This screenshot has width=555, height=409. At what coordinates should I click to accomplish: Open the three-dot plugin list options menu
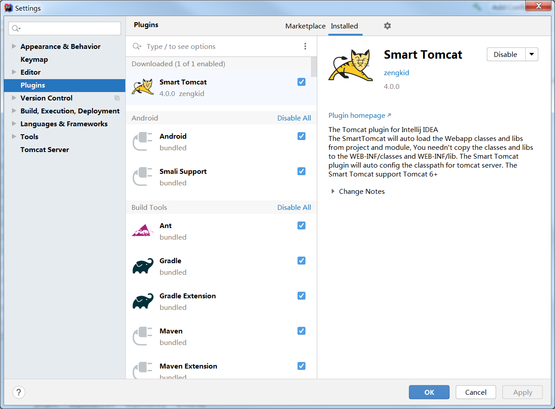[x=305, y=46]
